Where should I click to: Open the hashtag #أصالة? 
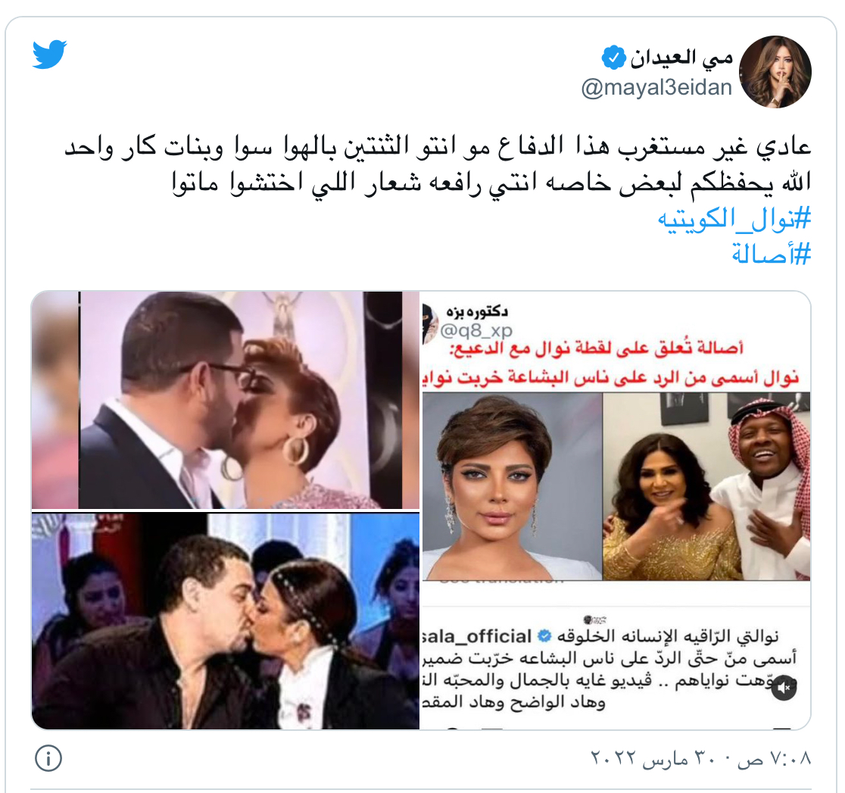tap(771, 254)
